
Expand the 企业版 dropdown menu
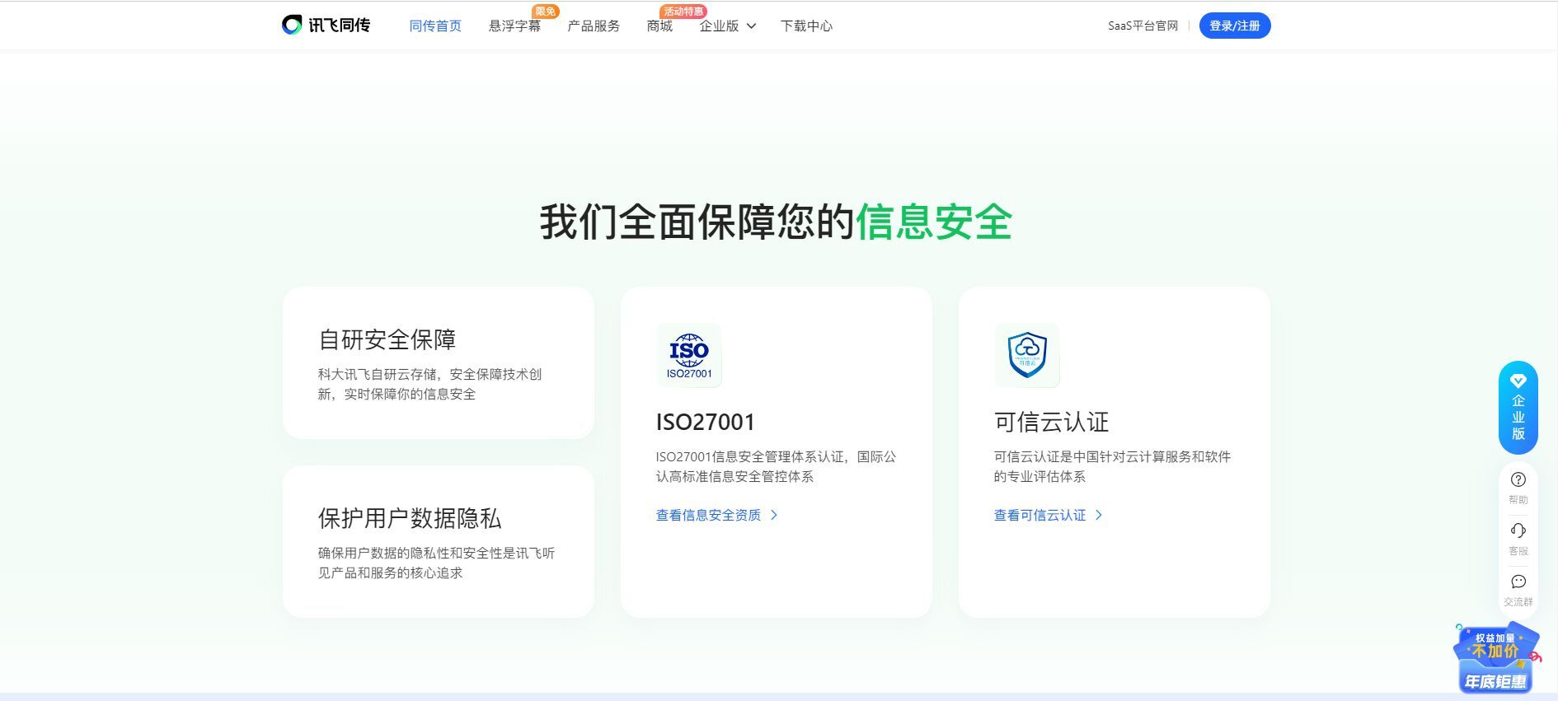[727, 26]
